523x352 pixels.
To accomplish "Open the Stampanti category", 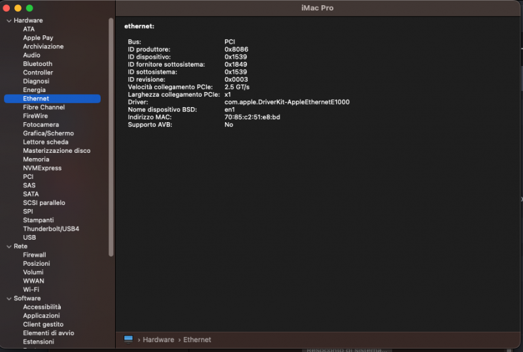I will [39, 219].
